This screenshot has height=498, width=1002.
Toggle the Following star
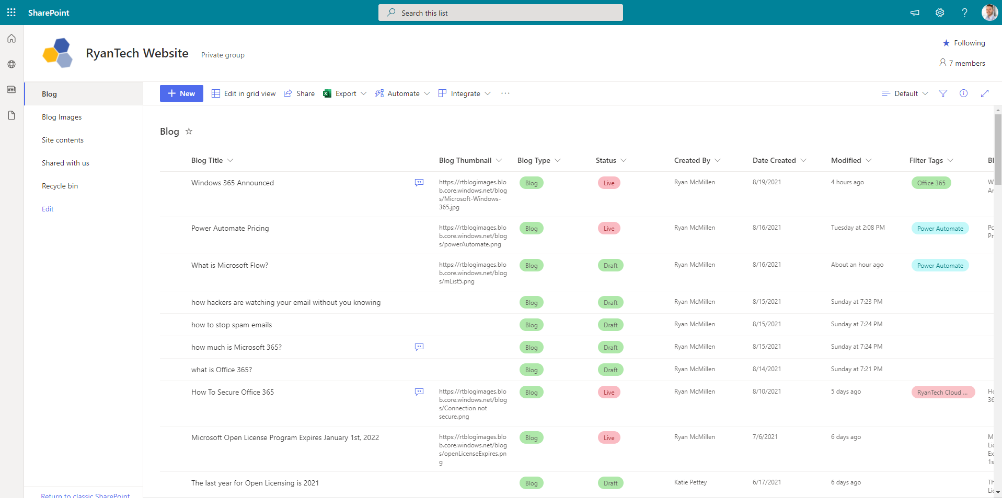946,43
